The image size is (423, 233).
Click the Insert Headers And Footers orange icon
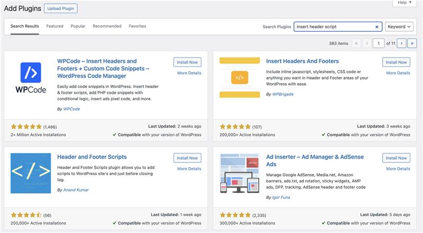(x=240, y=77)
